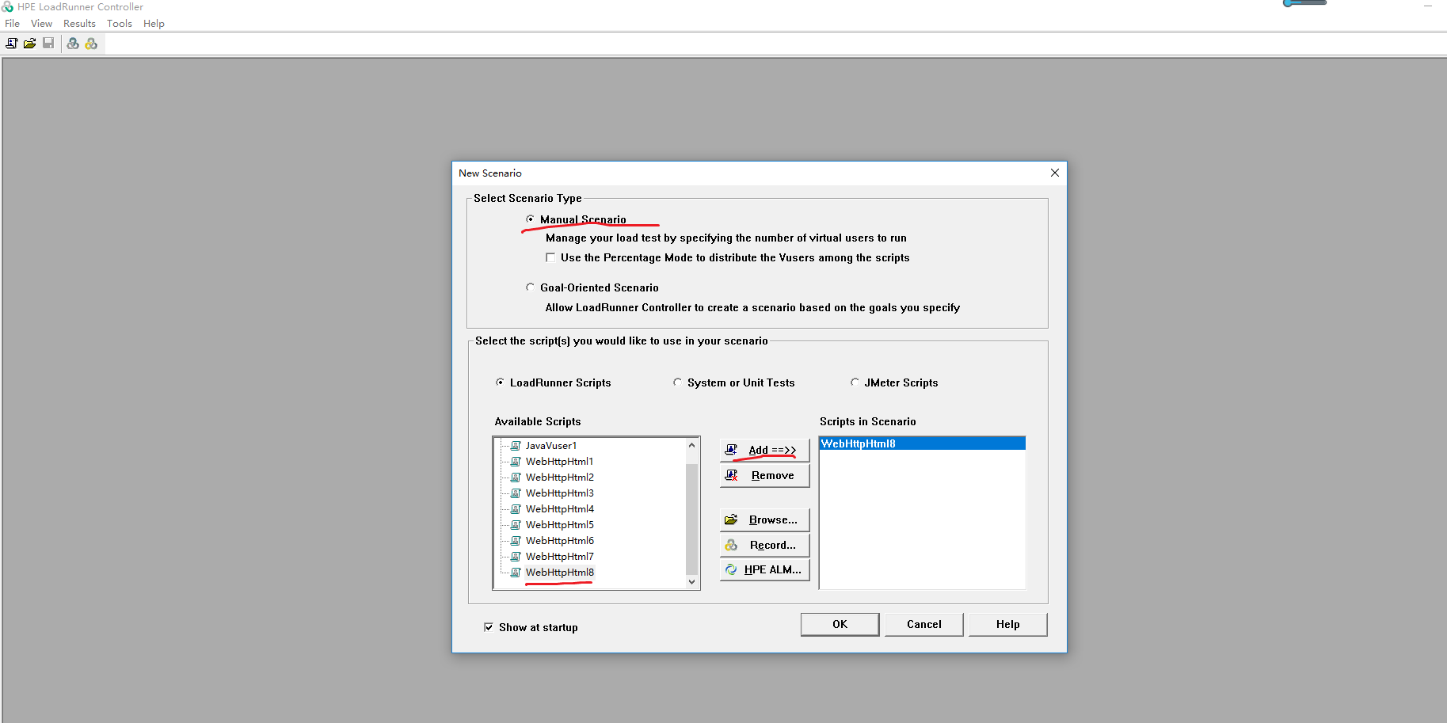Screen dimensions: 1447x723
Task: Click the Available Scripts scroll up arrow
Action: pos(691,445)
